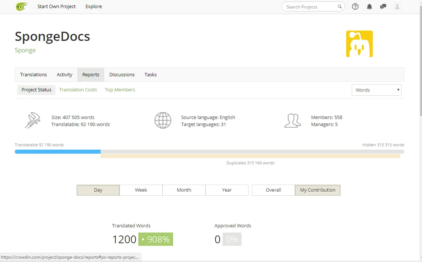Click the SpongeDocs project title
Screen dimensions: 422x262
click(52, 36)
